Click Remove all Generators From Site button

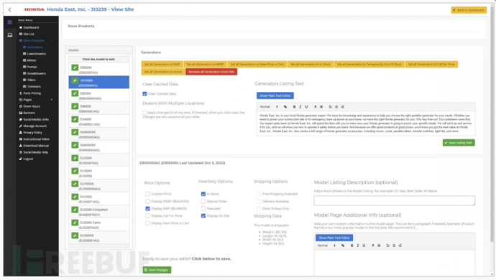pos(211,72)
